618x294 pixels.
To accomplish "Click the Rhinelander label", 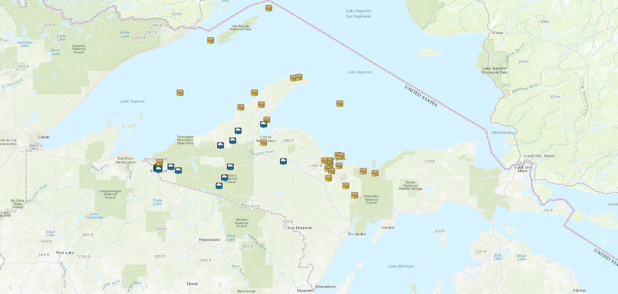I will point(210,240).
